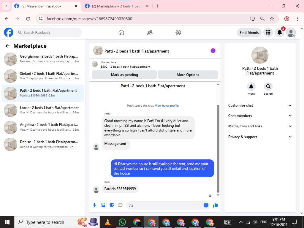Click the browser reload button
This screenshot has height=228, width=304.
coord(28,19)
